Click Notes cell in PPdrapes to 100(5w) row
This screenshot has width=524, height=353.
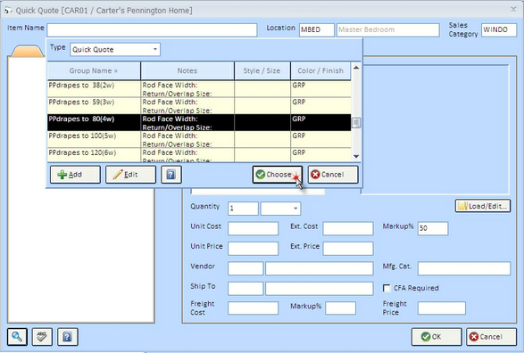(187, 139)
